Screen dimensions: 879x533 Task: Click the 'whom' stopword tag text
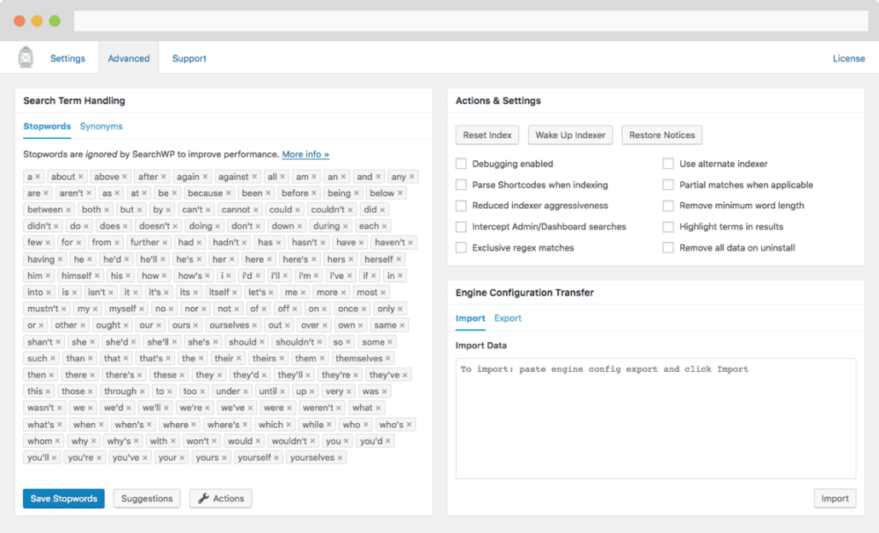click(x=40, y=441)
